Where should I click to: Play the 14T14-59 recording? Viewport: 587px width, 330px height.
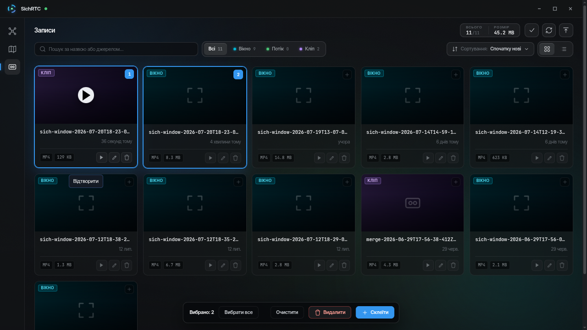pyautogui.click(x=428, y=158)
